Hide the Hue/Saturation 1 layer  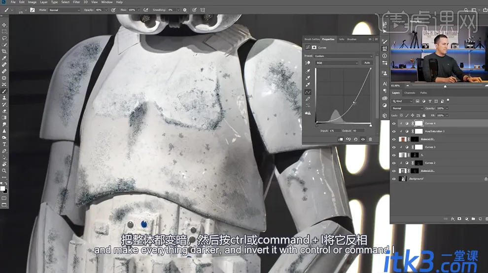tap(394, 131)
